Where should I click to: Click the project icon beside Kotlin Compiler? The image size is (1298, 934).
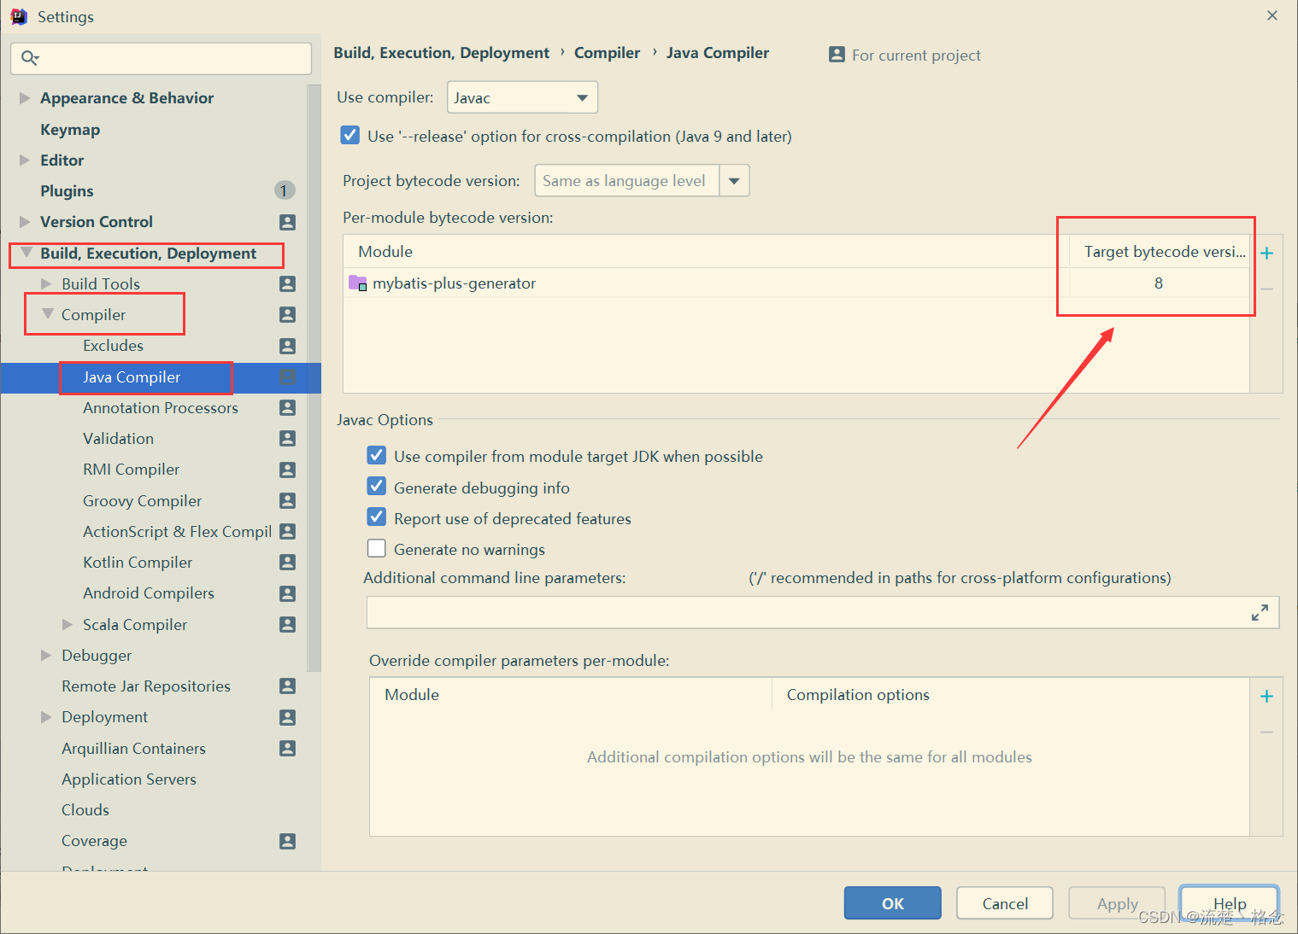(287, 563)
